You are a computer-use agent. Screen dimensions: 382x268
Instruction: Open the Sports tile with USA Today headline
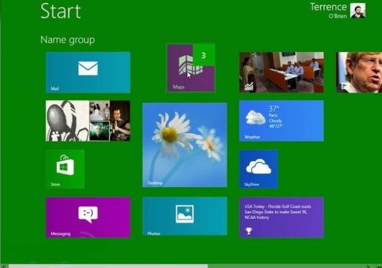coord(282,217)
